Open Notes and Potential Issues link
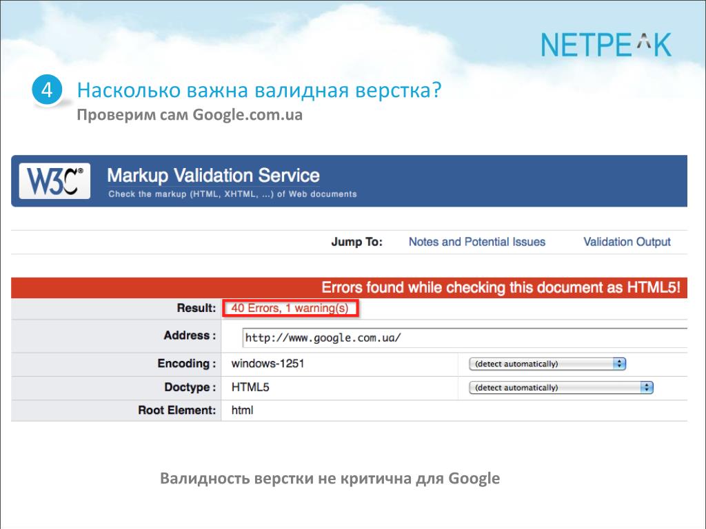Screen dimensions: 706x529 [477, 242]
